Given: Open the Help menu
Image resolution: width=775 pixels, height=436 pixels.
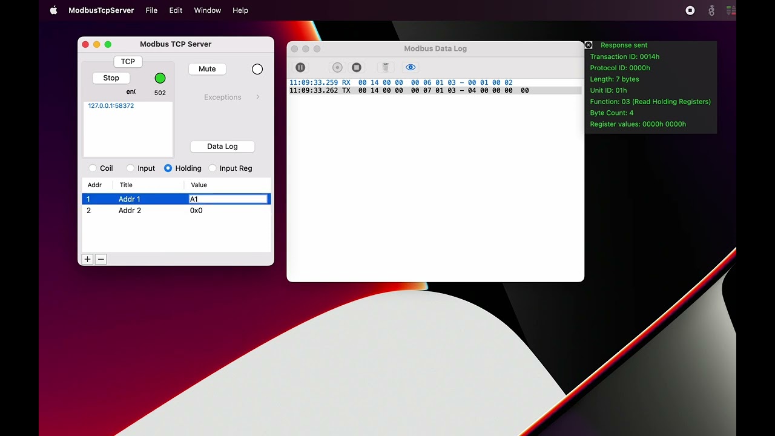Looking at the screenshot, I should 240,10.
